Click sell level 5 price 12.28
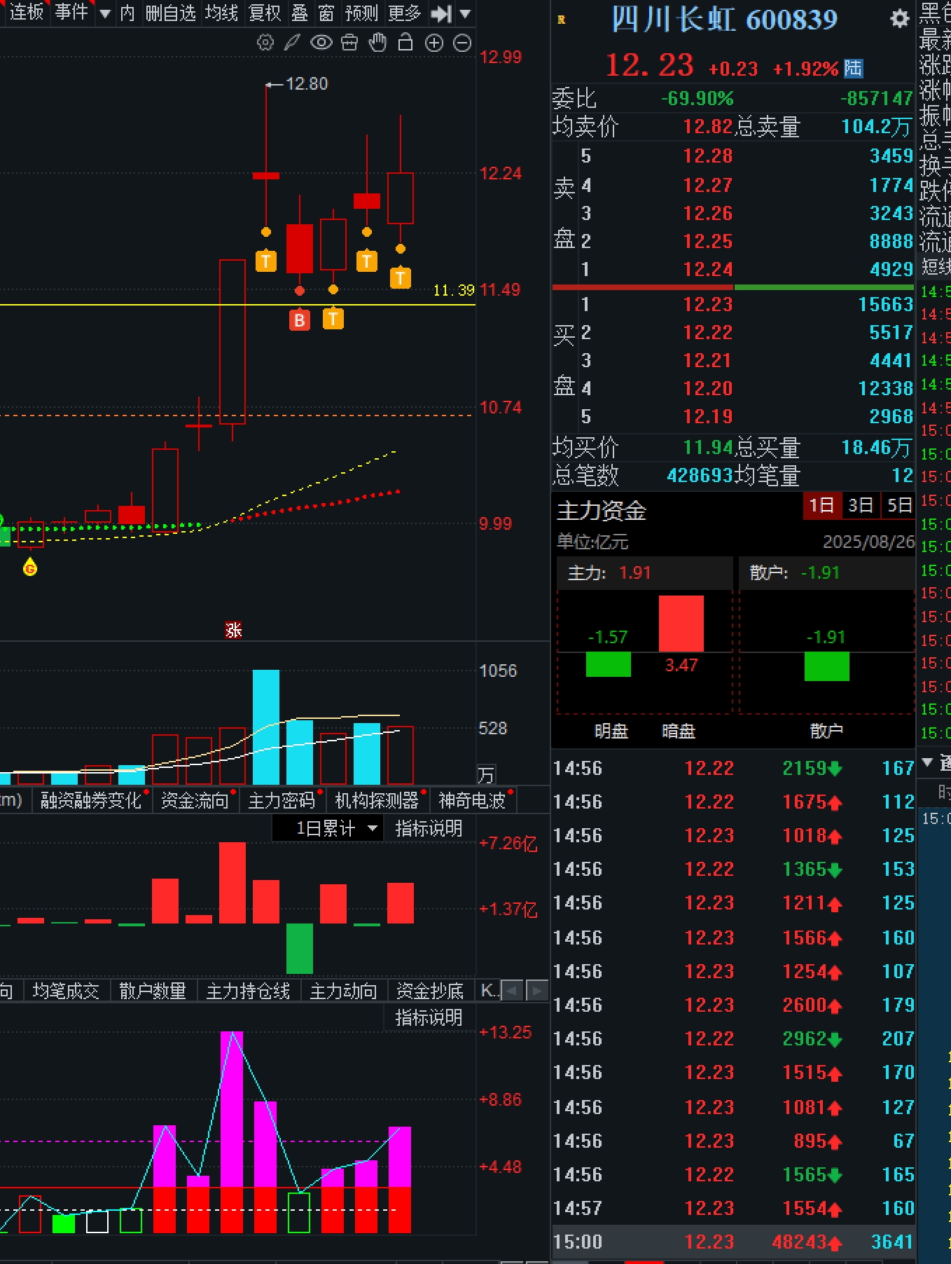 (x=708, y=156)
